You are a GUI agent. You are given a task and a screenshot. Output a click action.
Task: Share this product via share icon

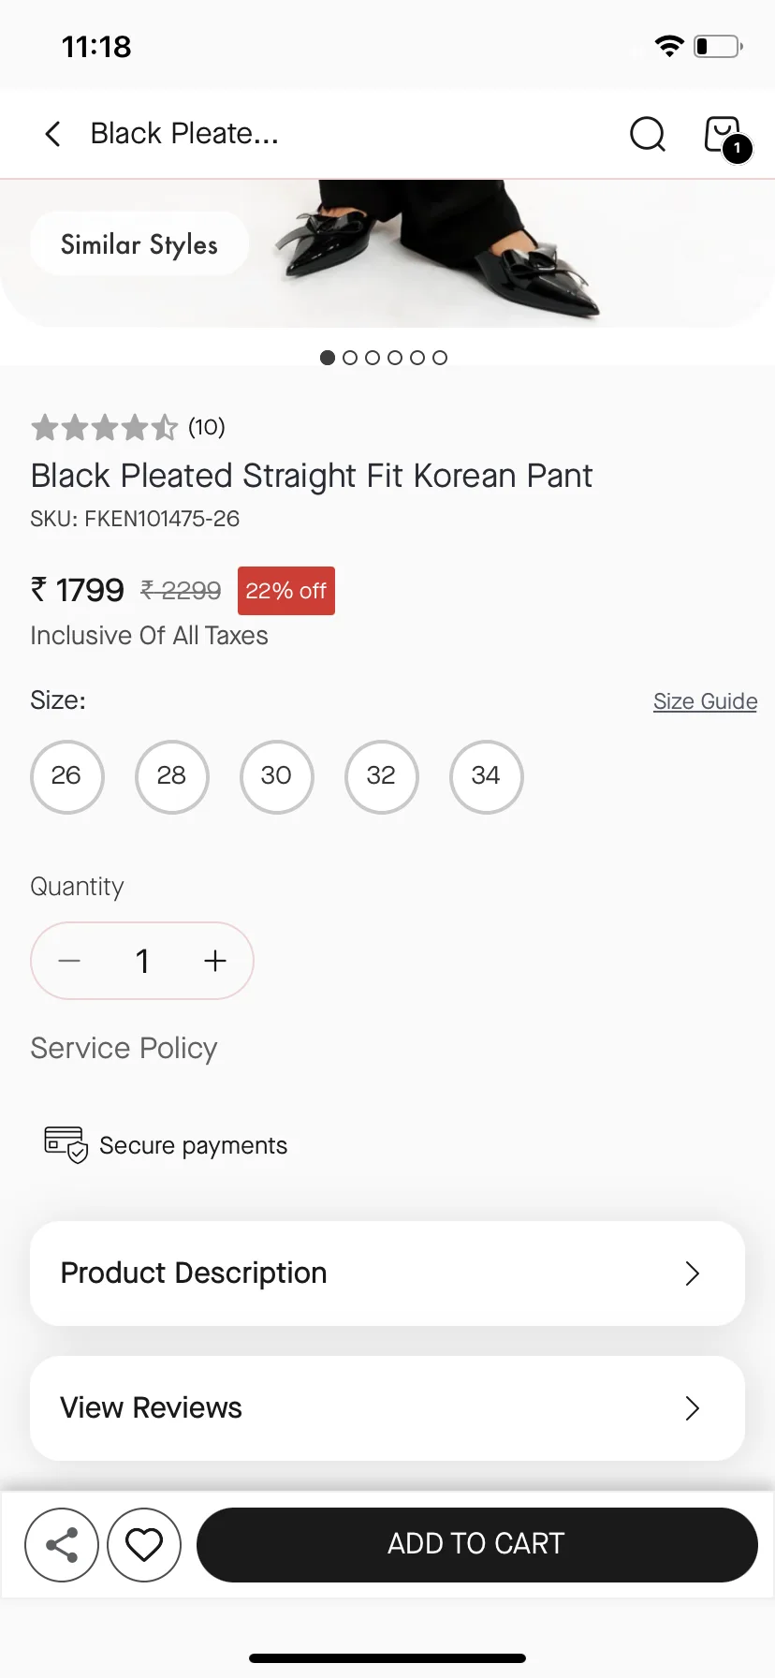[x=62, y=1545]
